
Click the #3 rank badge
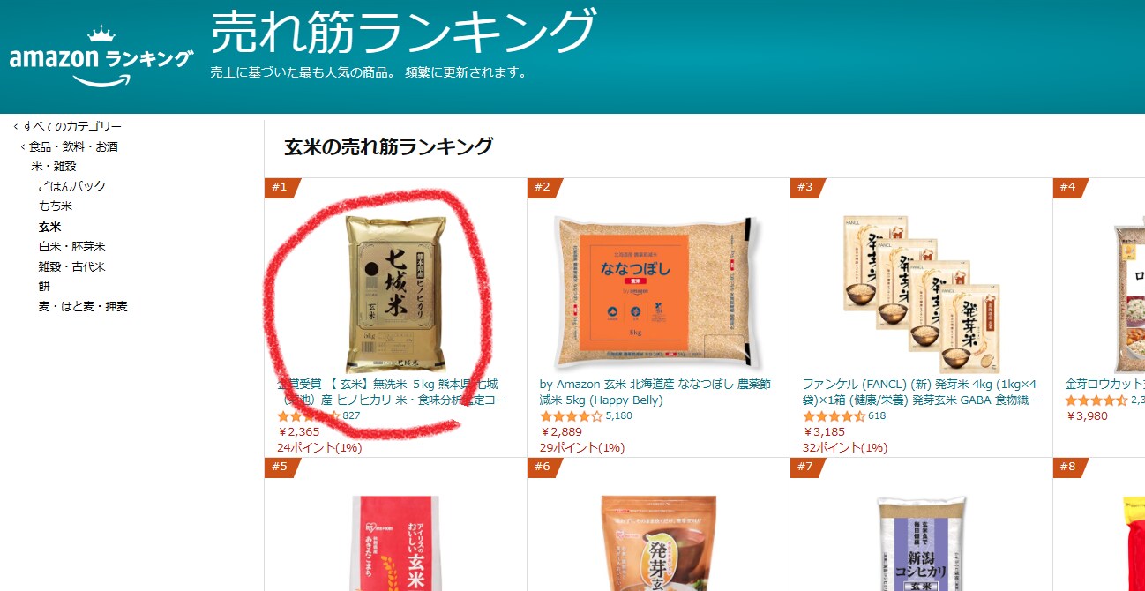808,187
